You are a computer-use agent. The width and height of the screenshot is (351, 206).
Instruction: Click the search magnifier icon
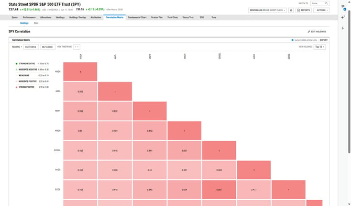pos(326,3)
